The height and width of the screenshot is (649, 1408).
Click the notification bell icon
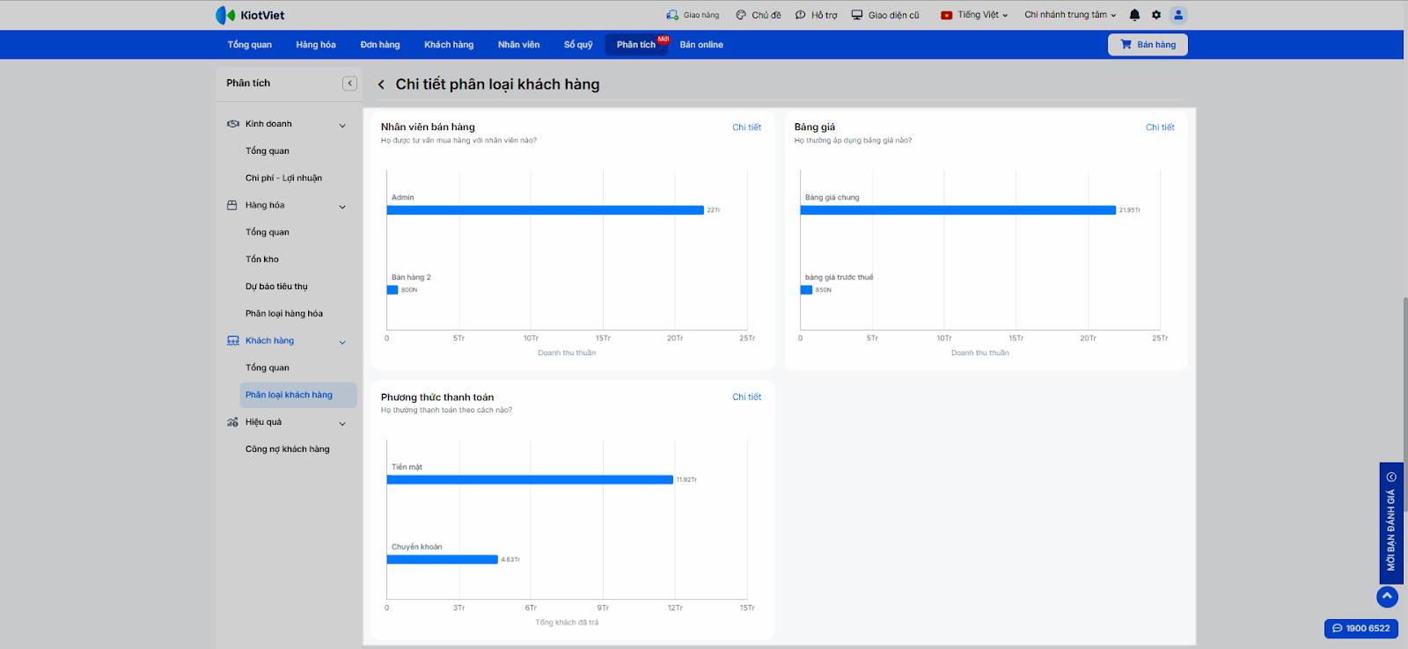point(1134,15)
